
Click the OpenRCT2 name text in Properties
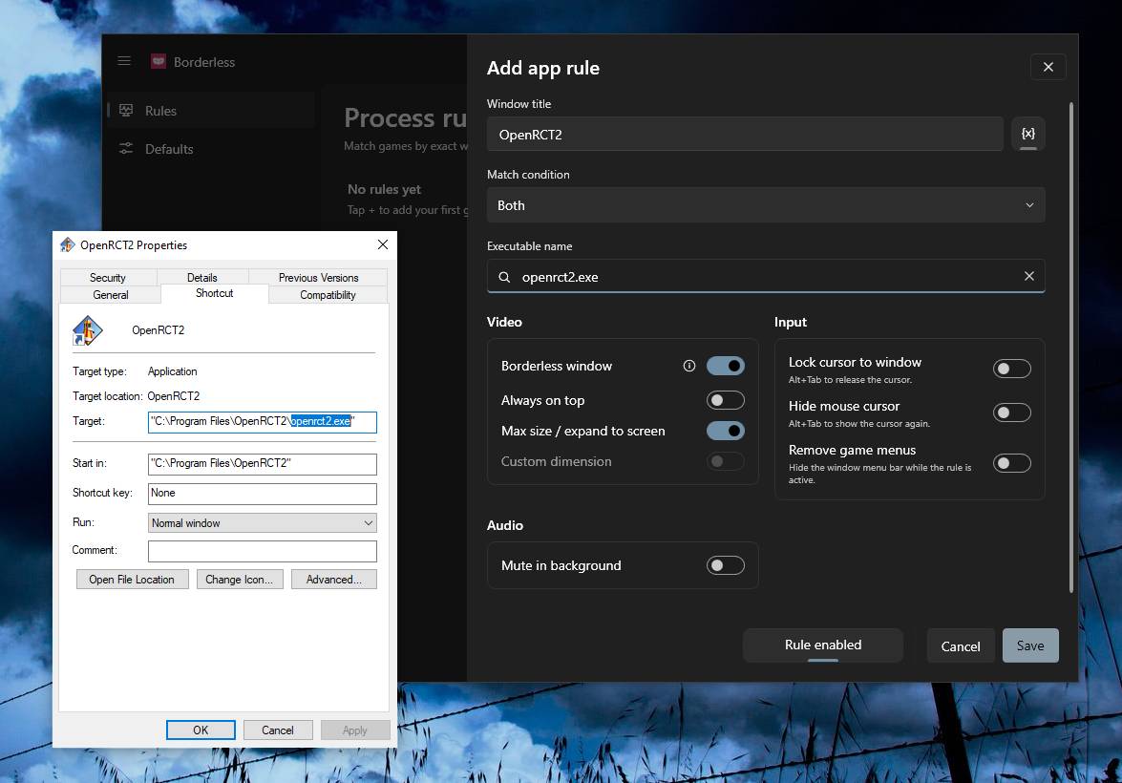[159, 330]
